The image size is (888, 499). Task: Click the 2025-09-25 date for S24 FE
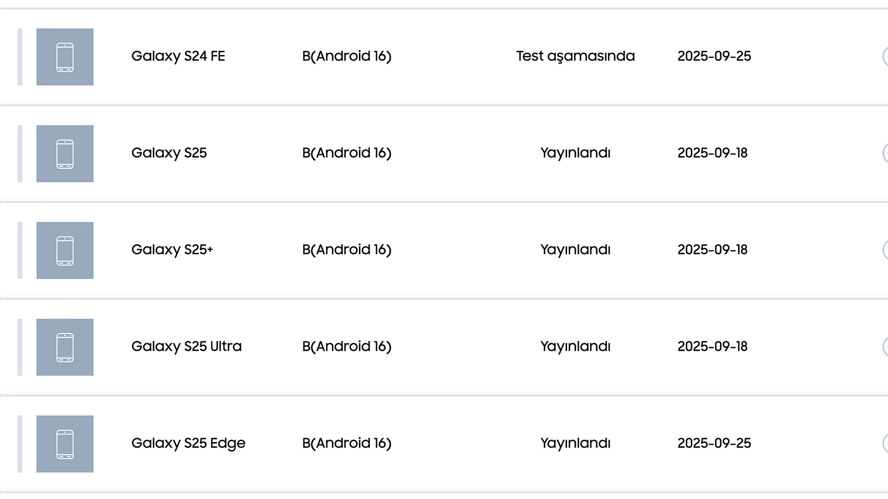pyautogui.click(x=714, y=56)
